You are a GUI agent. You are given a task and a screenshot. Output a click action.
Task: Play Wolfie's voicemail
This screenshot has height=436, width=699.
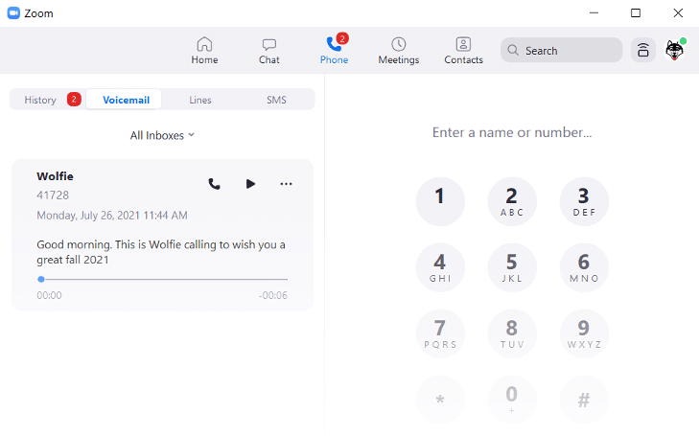click(x=250, y=183)
